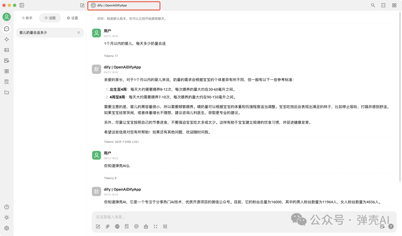Open the mini apps grid in the sidebar
Screen dimensions: 402x236
point(7,71)
